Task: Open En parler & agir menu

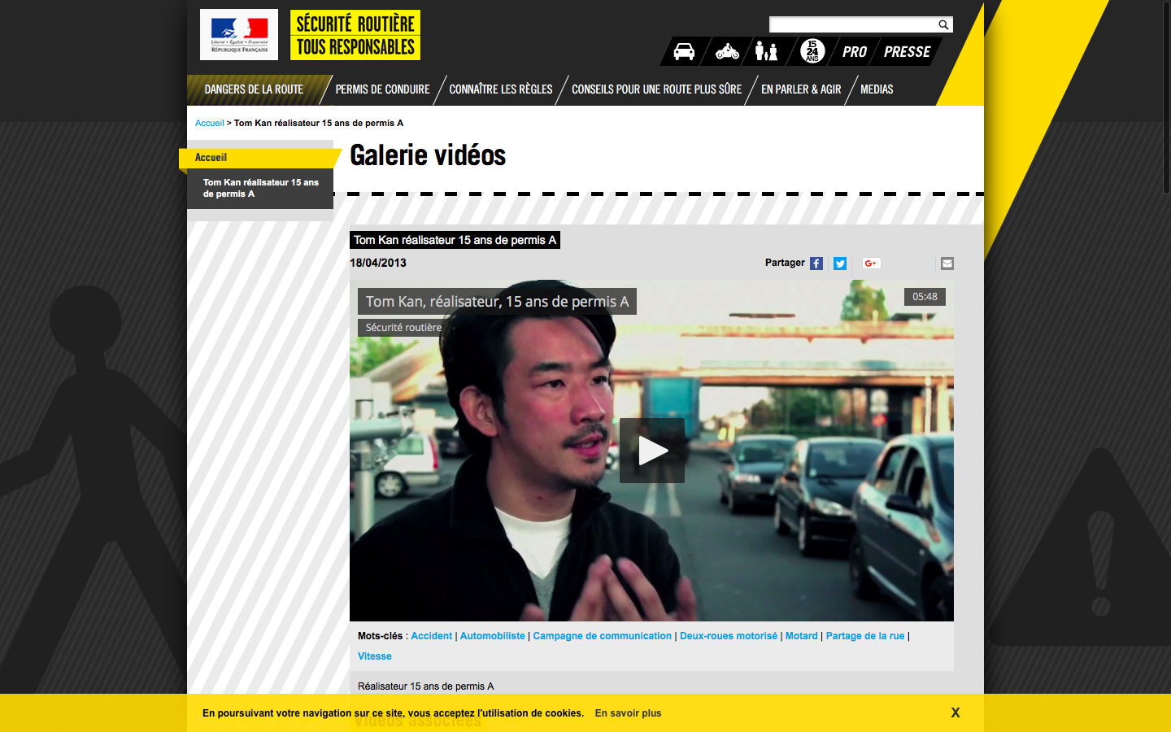Action: click(x=801, y=89)
